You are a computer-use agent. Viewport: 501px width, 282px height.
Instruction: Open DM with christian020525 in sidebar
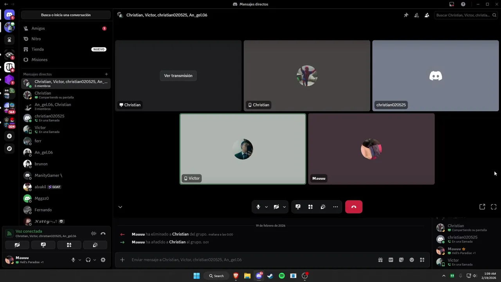(66, 118)
